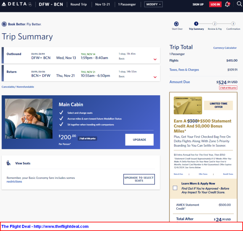Open the Currency Calculator link
243x231 pixels.
click(225, 48)
